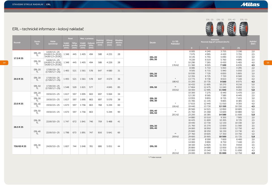
Task: Click the "193 A2" load index value
Action: (x=175, y=90)
